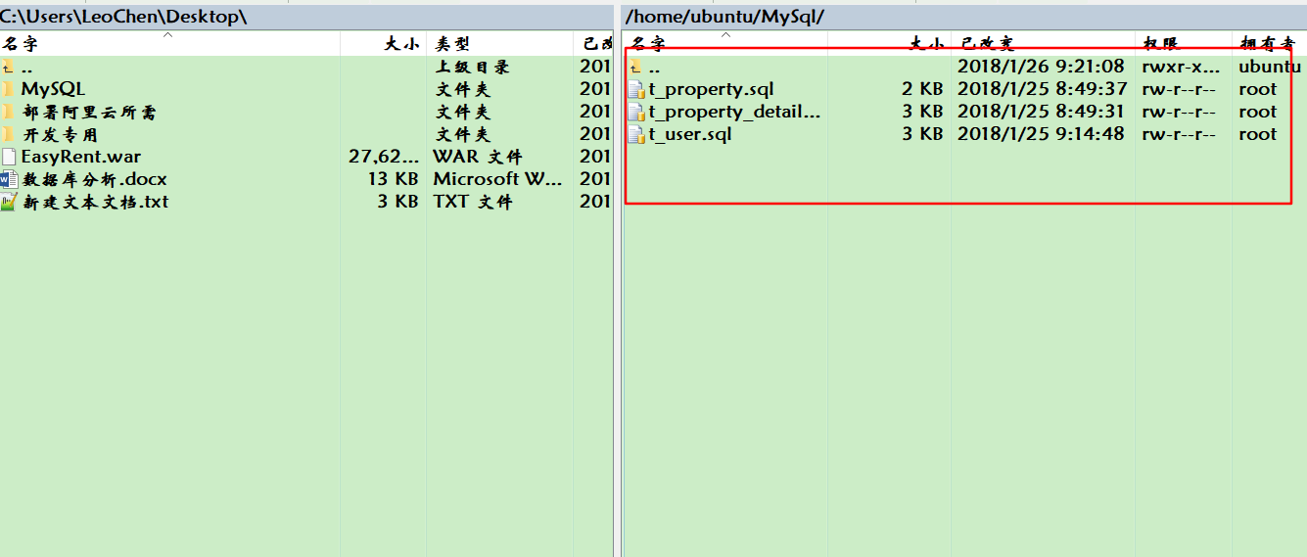
Task: Click the 上级目录 type cell
Action: 473,67
